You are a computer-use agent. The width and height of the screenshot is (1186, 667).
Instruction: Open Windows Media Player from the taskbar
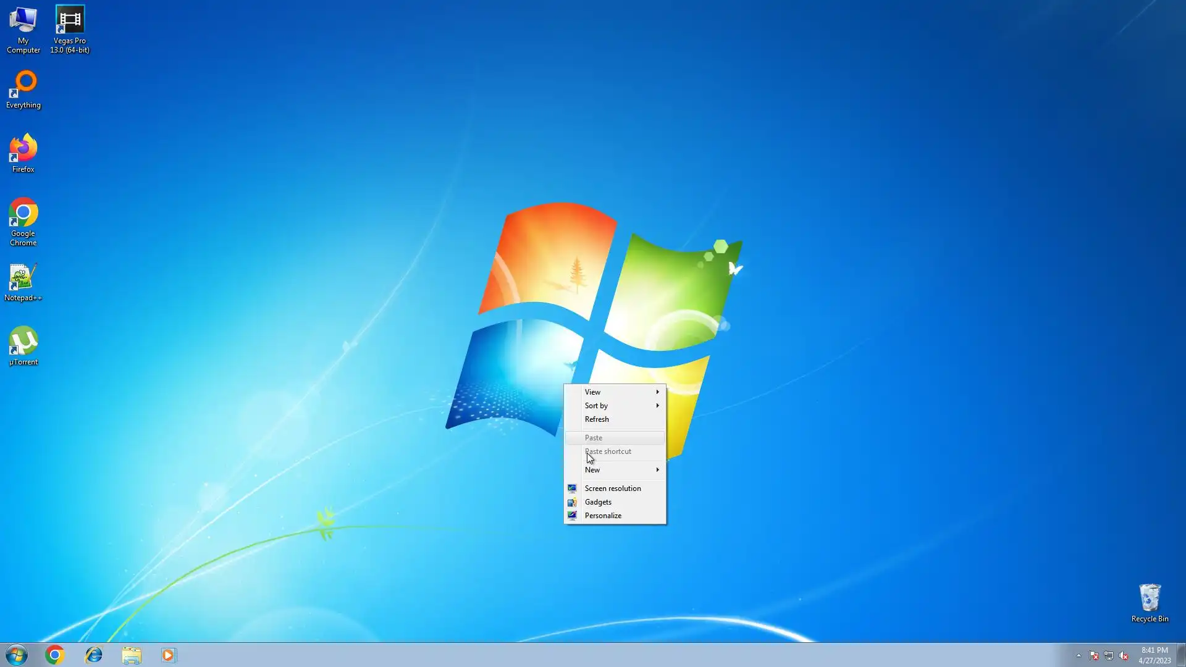click(x=169, y=655)
